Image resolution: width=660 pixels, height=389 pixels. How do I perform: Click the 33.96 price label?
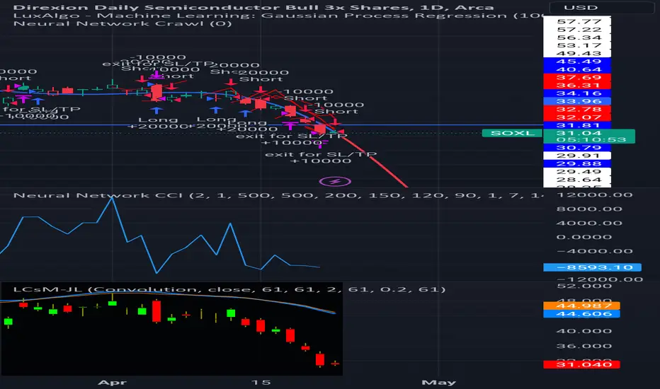click(579, 101)
